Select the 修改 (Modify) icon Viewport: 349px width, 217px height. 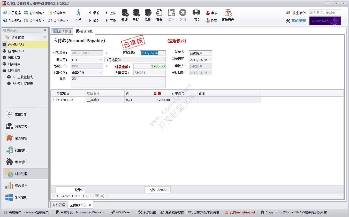point(148,16)
